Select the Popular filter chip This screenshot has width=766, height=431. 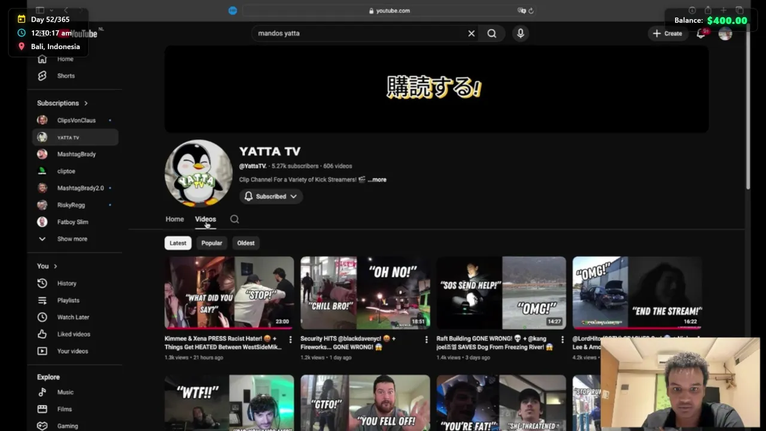212,243
